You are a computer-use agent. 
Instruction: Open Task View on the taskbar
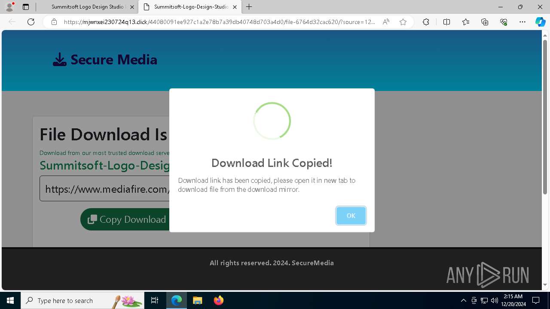(155, 300)
